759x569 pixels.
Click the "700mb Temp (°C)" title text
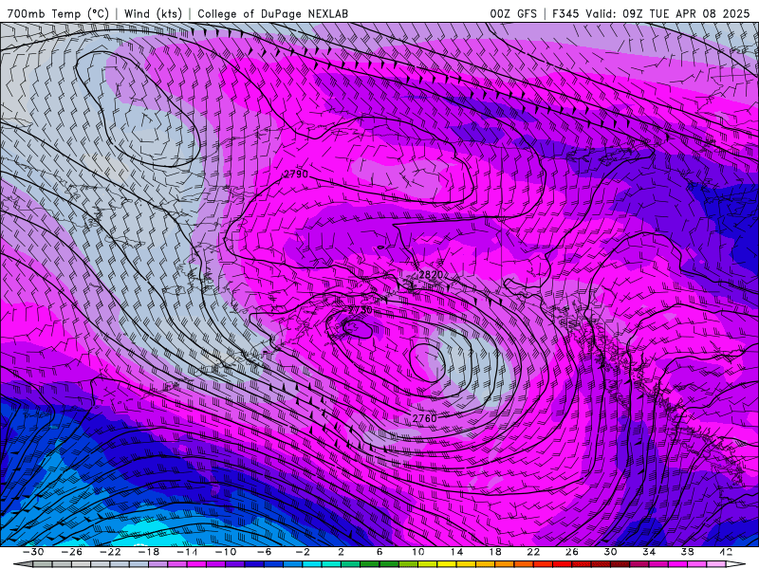click(x=58, y=13)
